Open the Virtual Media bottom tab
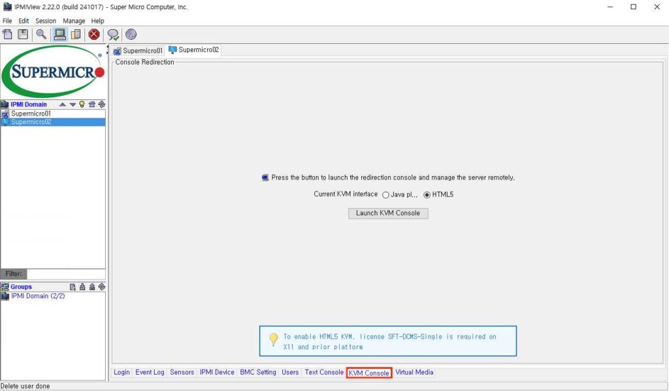 click(414, 372)
